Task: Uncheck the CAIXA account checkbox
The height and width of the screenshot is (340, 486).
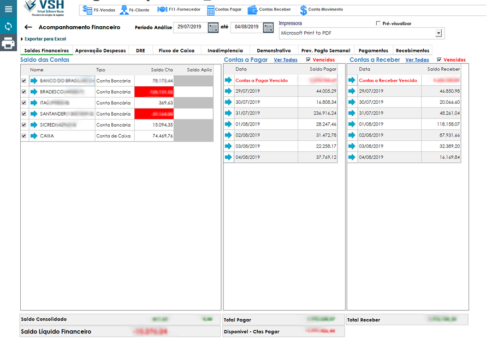Action: 23,136
